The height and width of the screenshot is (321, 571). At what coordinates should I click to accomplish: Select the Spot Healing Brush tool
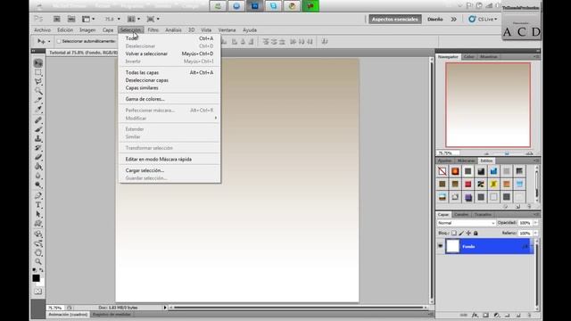click(x=38, y=120)
